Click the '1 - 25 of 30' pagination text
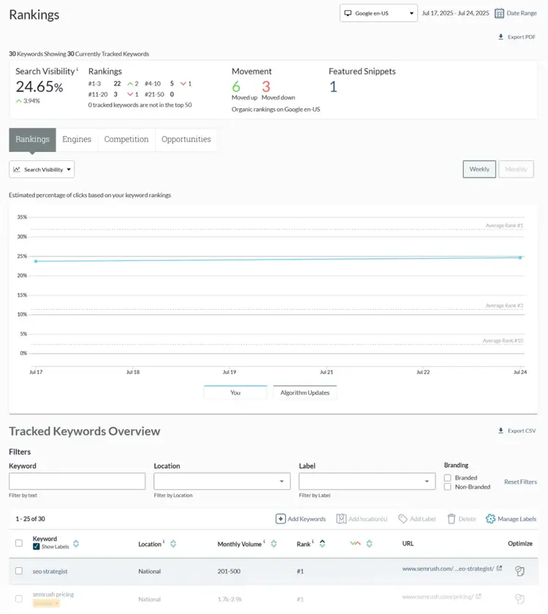Screen dimensions: 548x614 [30, 519]
